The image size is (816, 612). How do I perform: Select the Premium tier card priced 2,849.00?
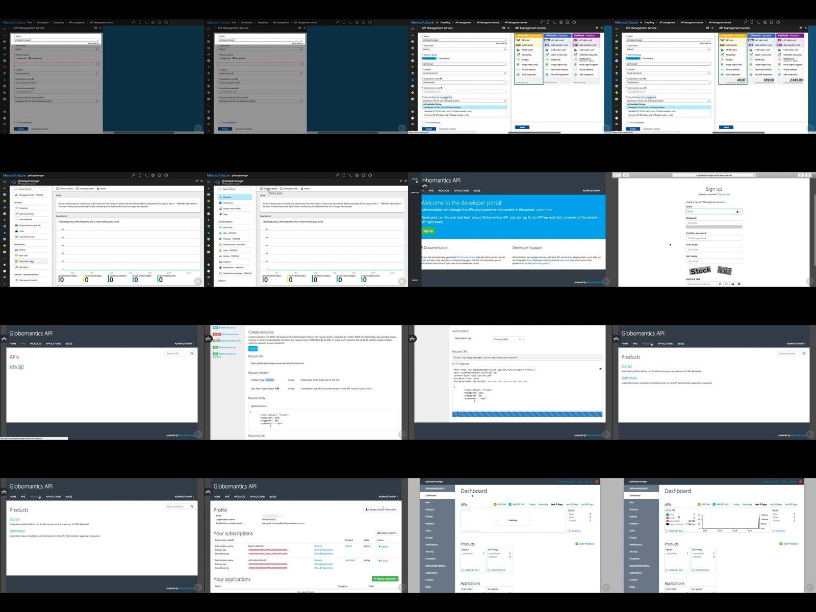coord(790,59)
